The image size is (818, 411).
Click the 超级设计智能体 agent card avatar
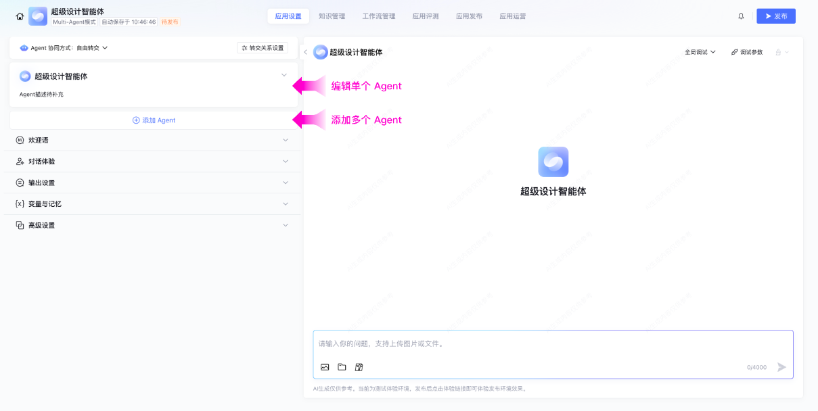[25, 76]
